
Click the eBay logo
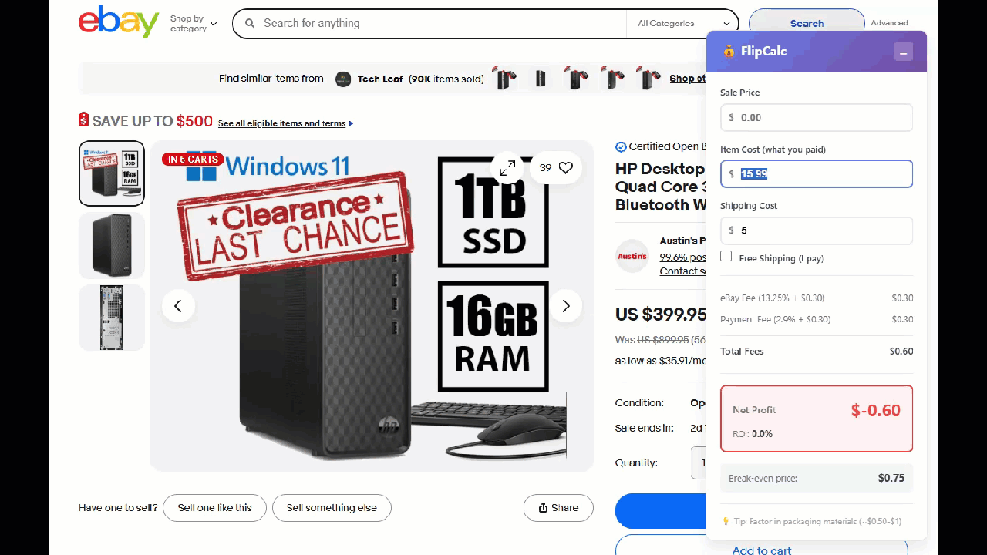click(x=119, y=22)
